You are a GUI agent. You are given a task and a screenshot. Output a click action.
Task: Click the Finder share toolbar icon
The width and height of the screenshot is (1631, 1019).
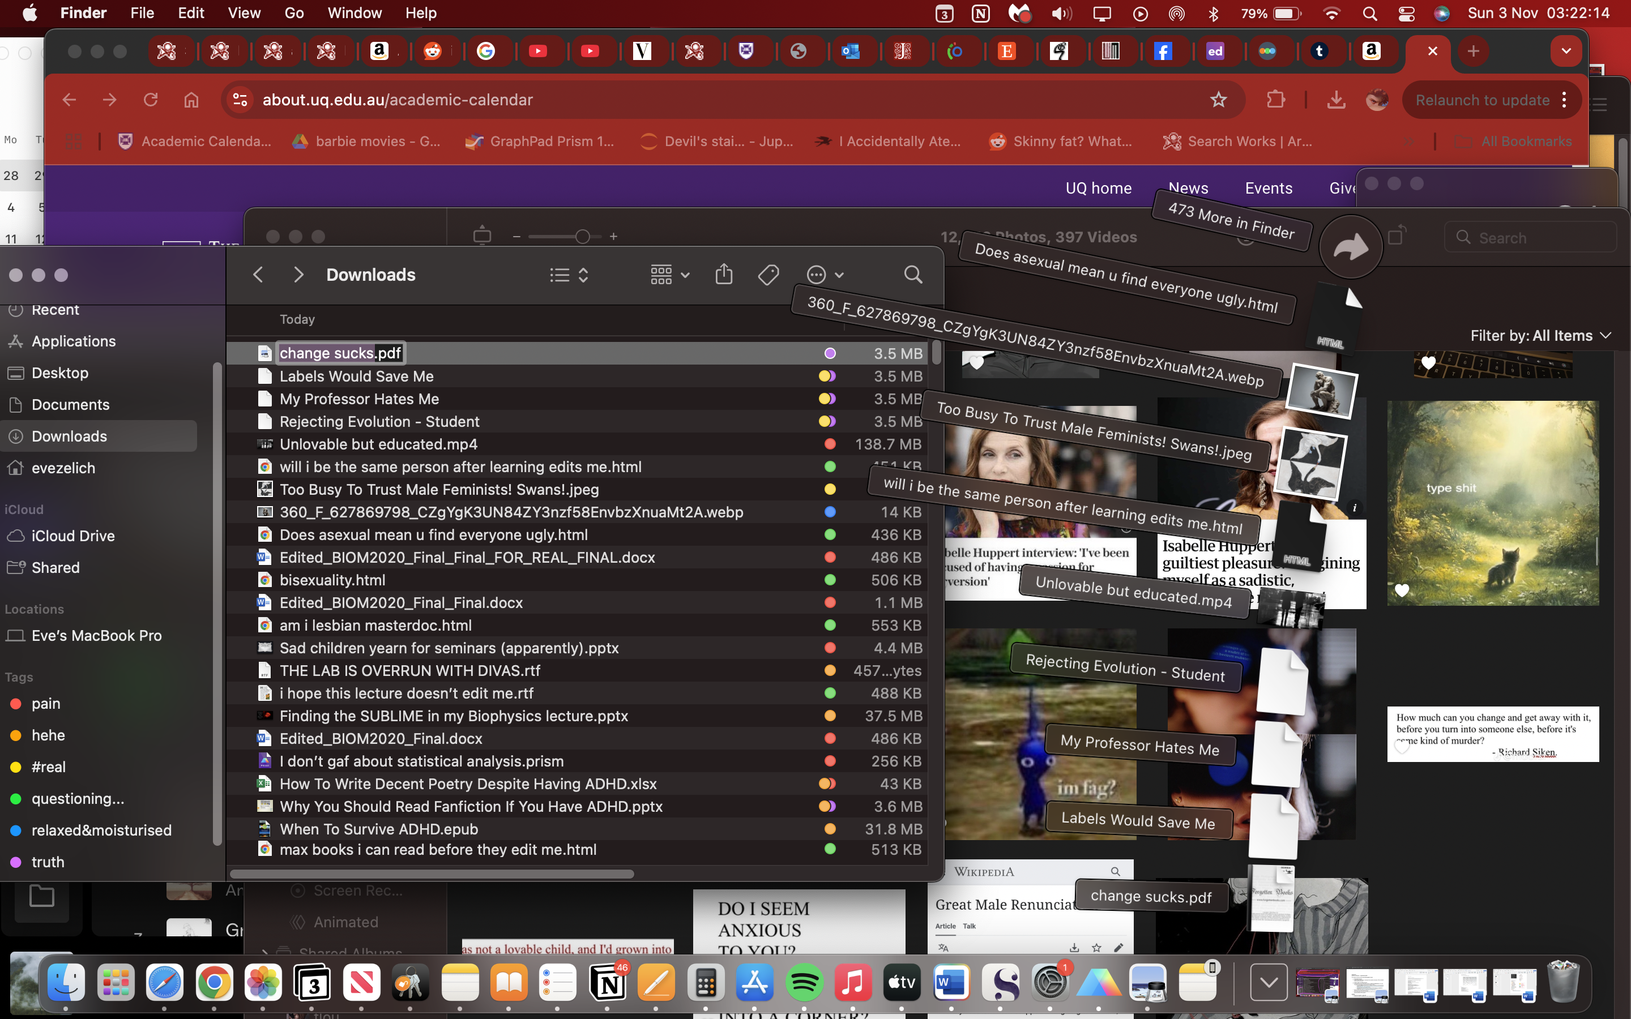click(723, 275)
